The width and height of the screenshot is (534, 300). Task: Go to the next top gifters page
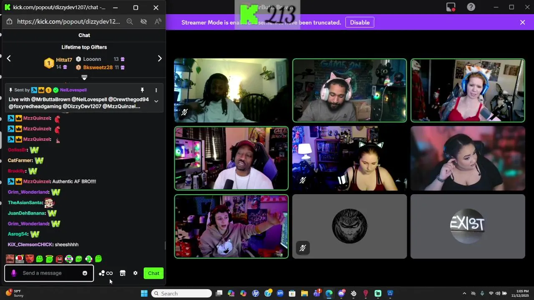pos(159,59)
